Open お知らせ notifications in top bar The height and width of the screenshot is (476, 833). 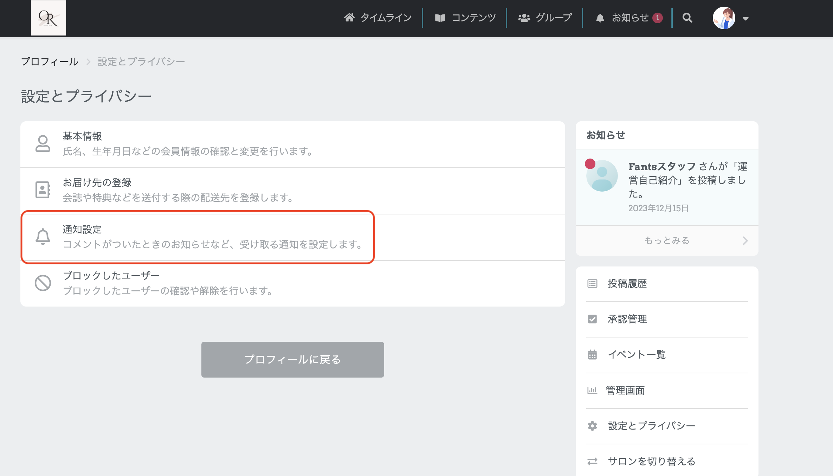pyautogui.click(x=629, y=18)
